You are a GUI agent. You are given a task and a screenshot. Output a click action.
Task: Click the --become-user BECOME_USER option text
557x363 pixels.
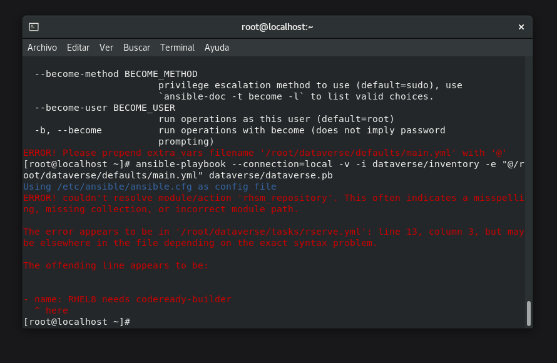click(105, 108)
